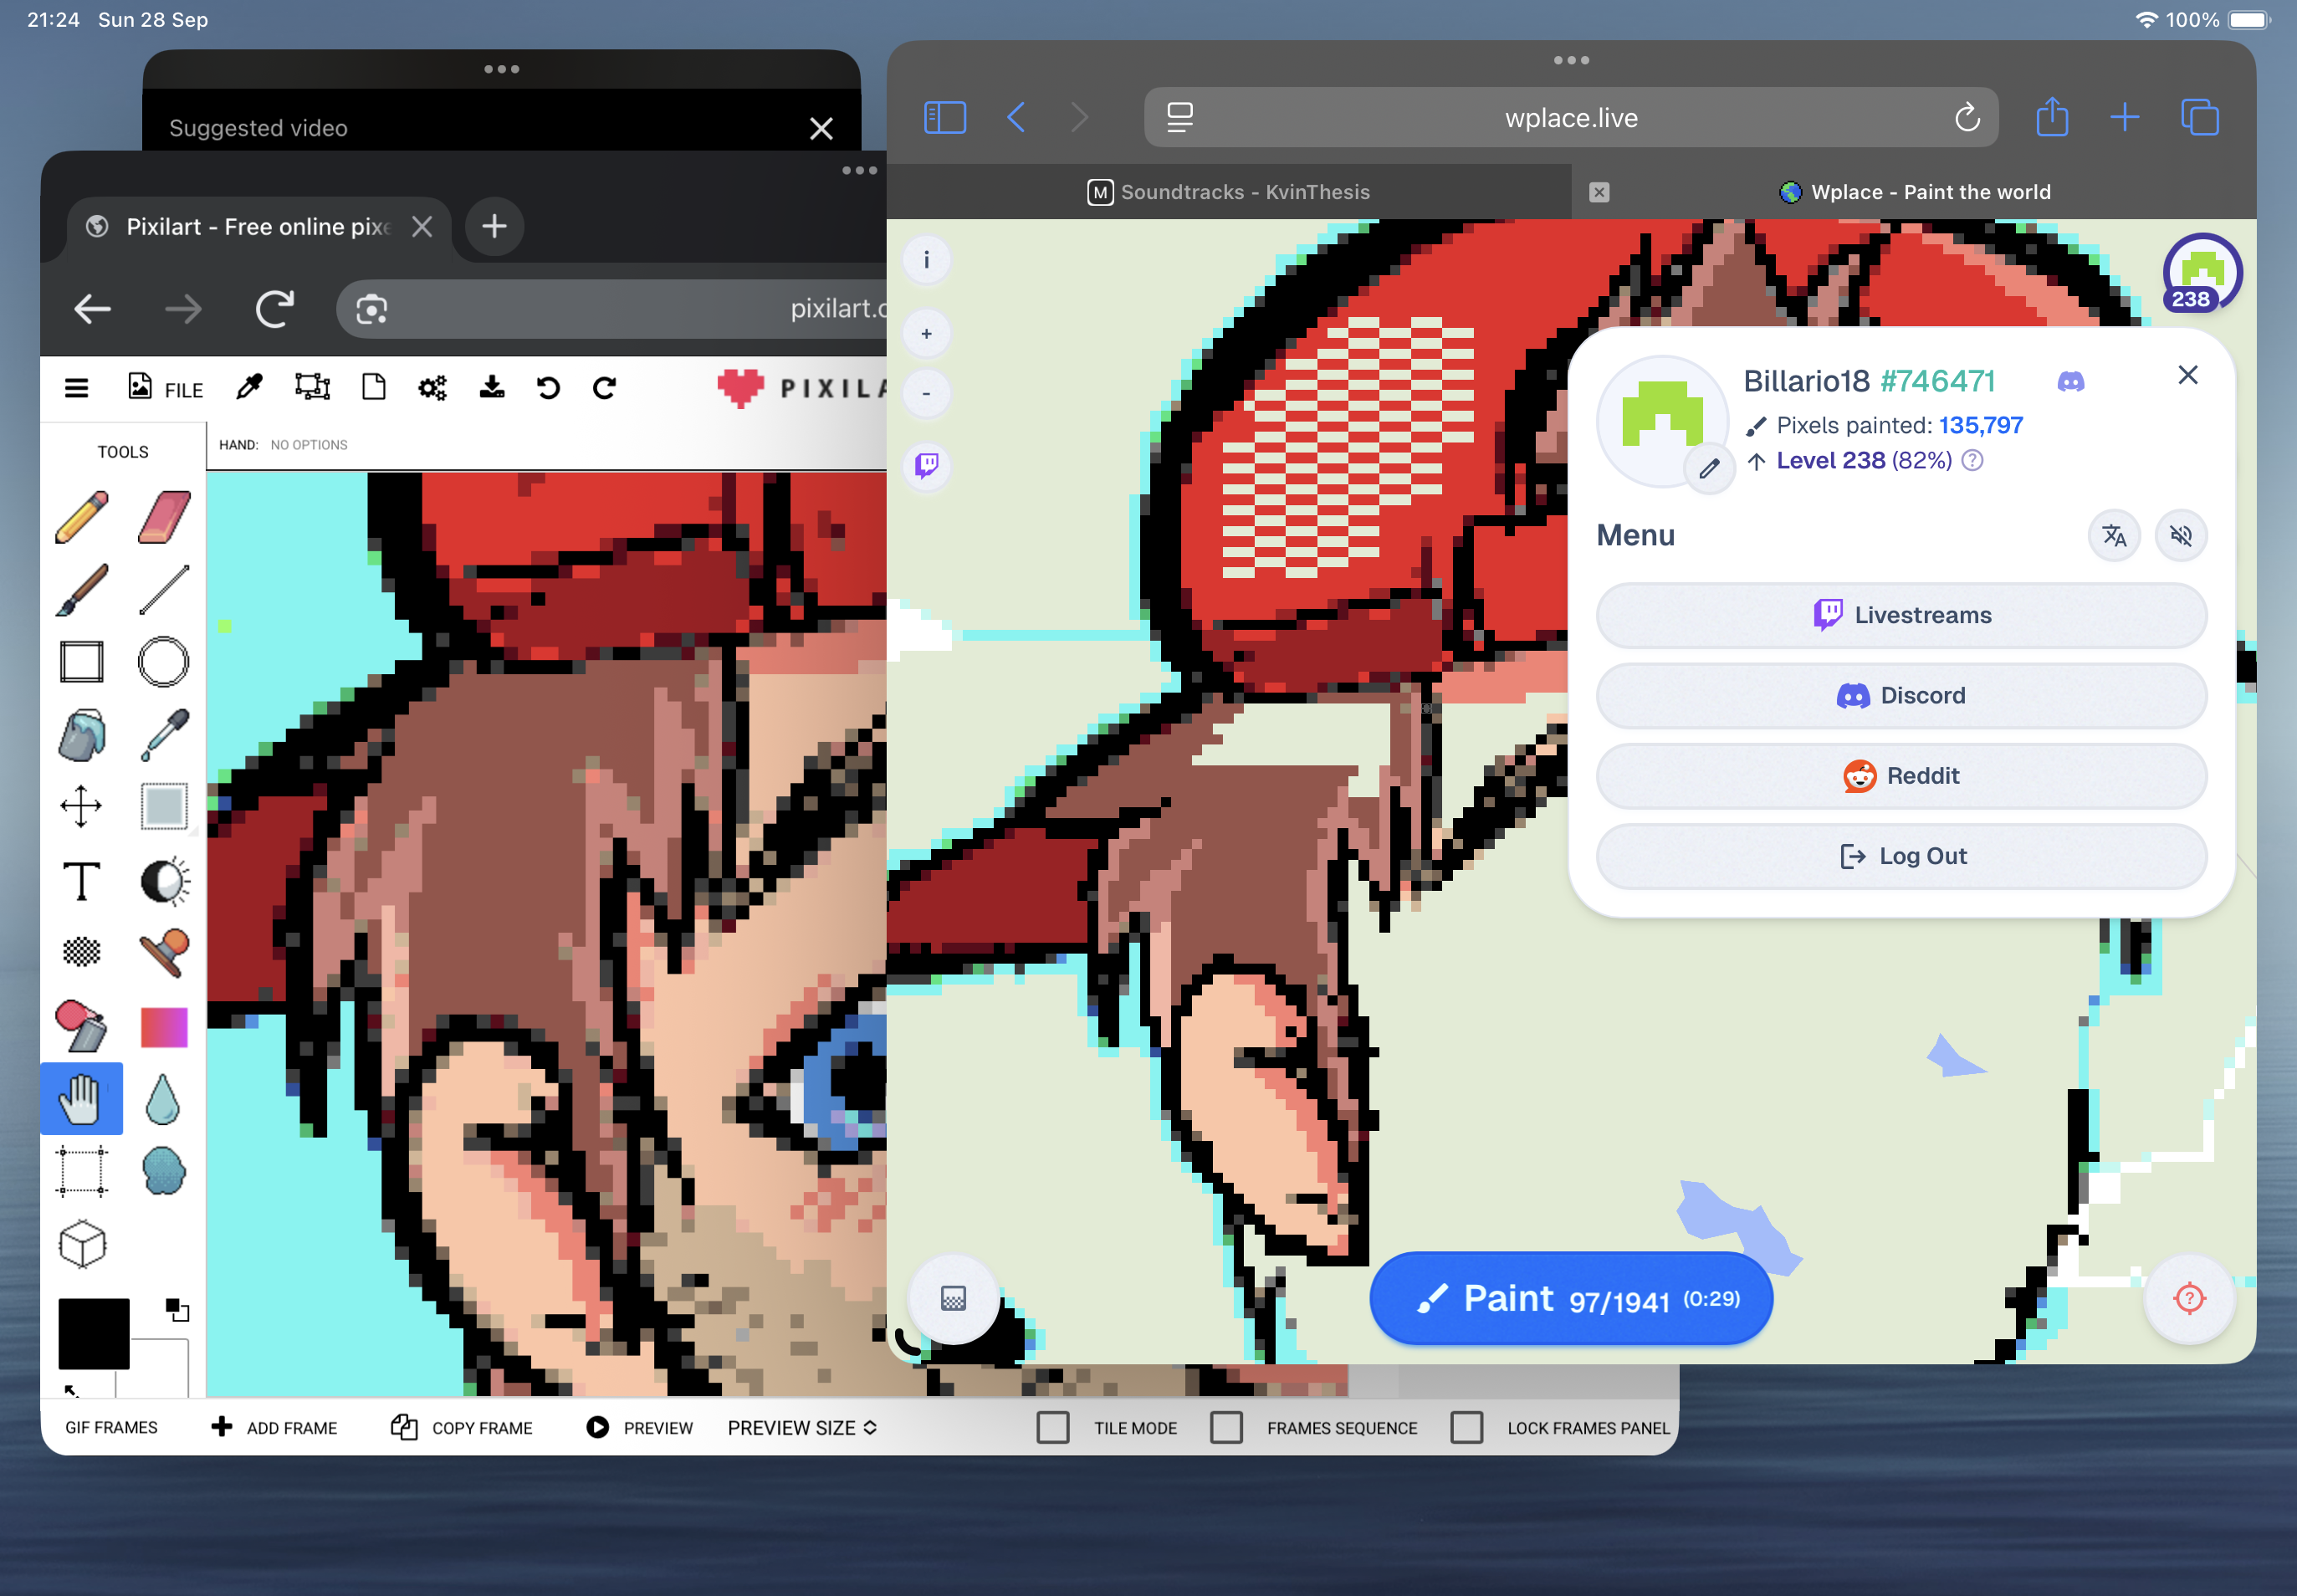Expand the Preview Size dropdown

[802, 1428]
